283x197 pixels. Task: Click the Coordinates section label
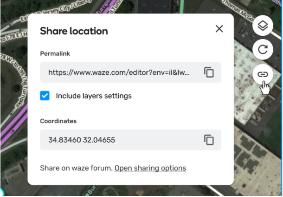pyautogui.click(x=58, y=121)
